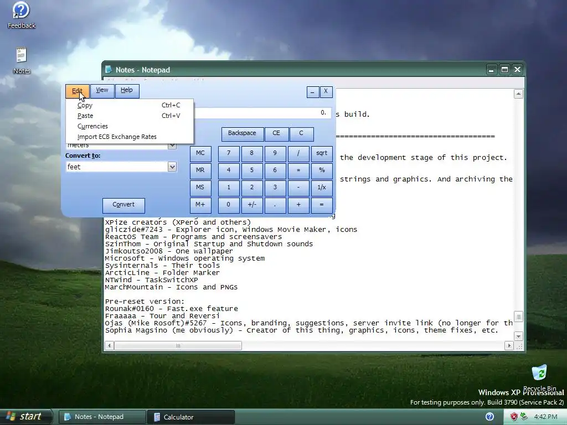Click the minus (-) key
Image resolution: width=567 pixels, height=425 pixels.
298,188
